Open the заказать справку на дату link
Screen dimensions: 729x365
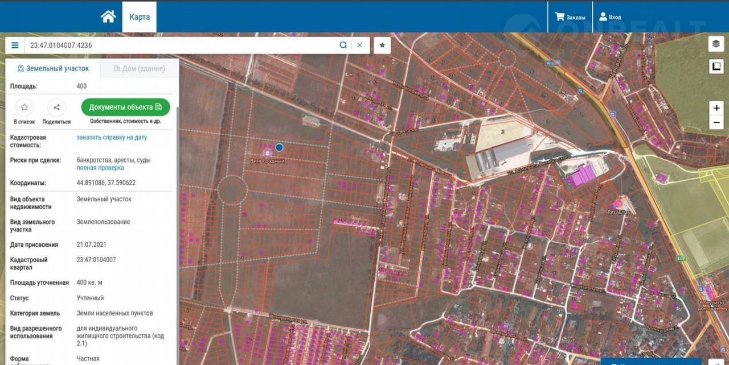(x=112, y=138)
